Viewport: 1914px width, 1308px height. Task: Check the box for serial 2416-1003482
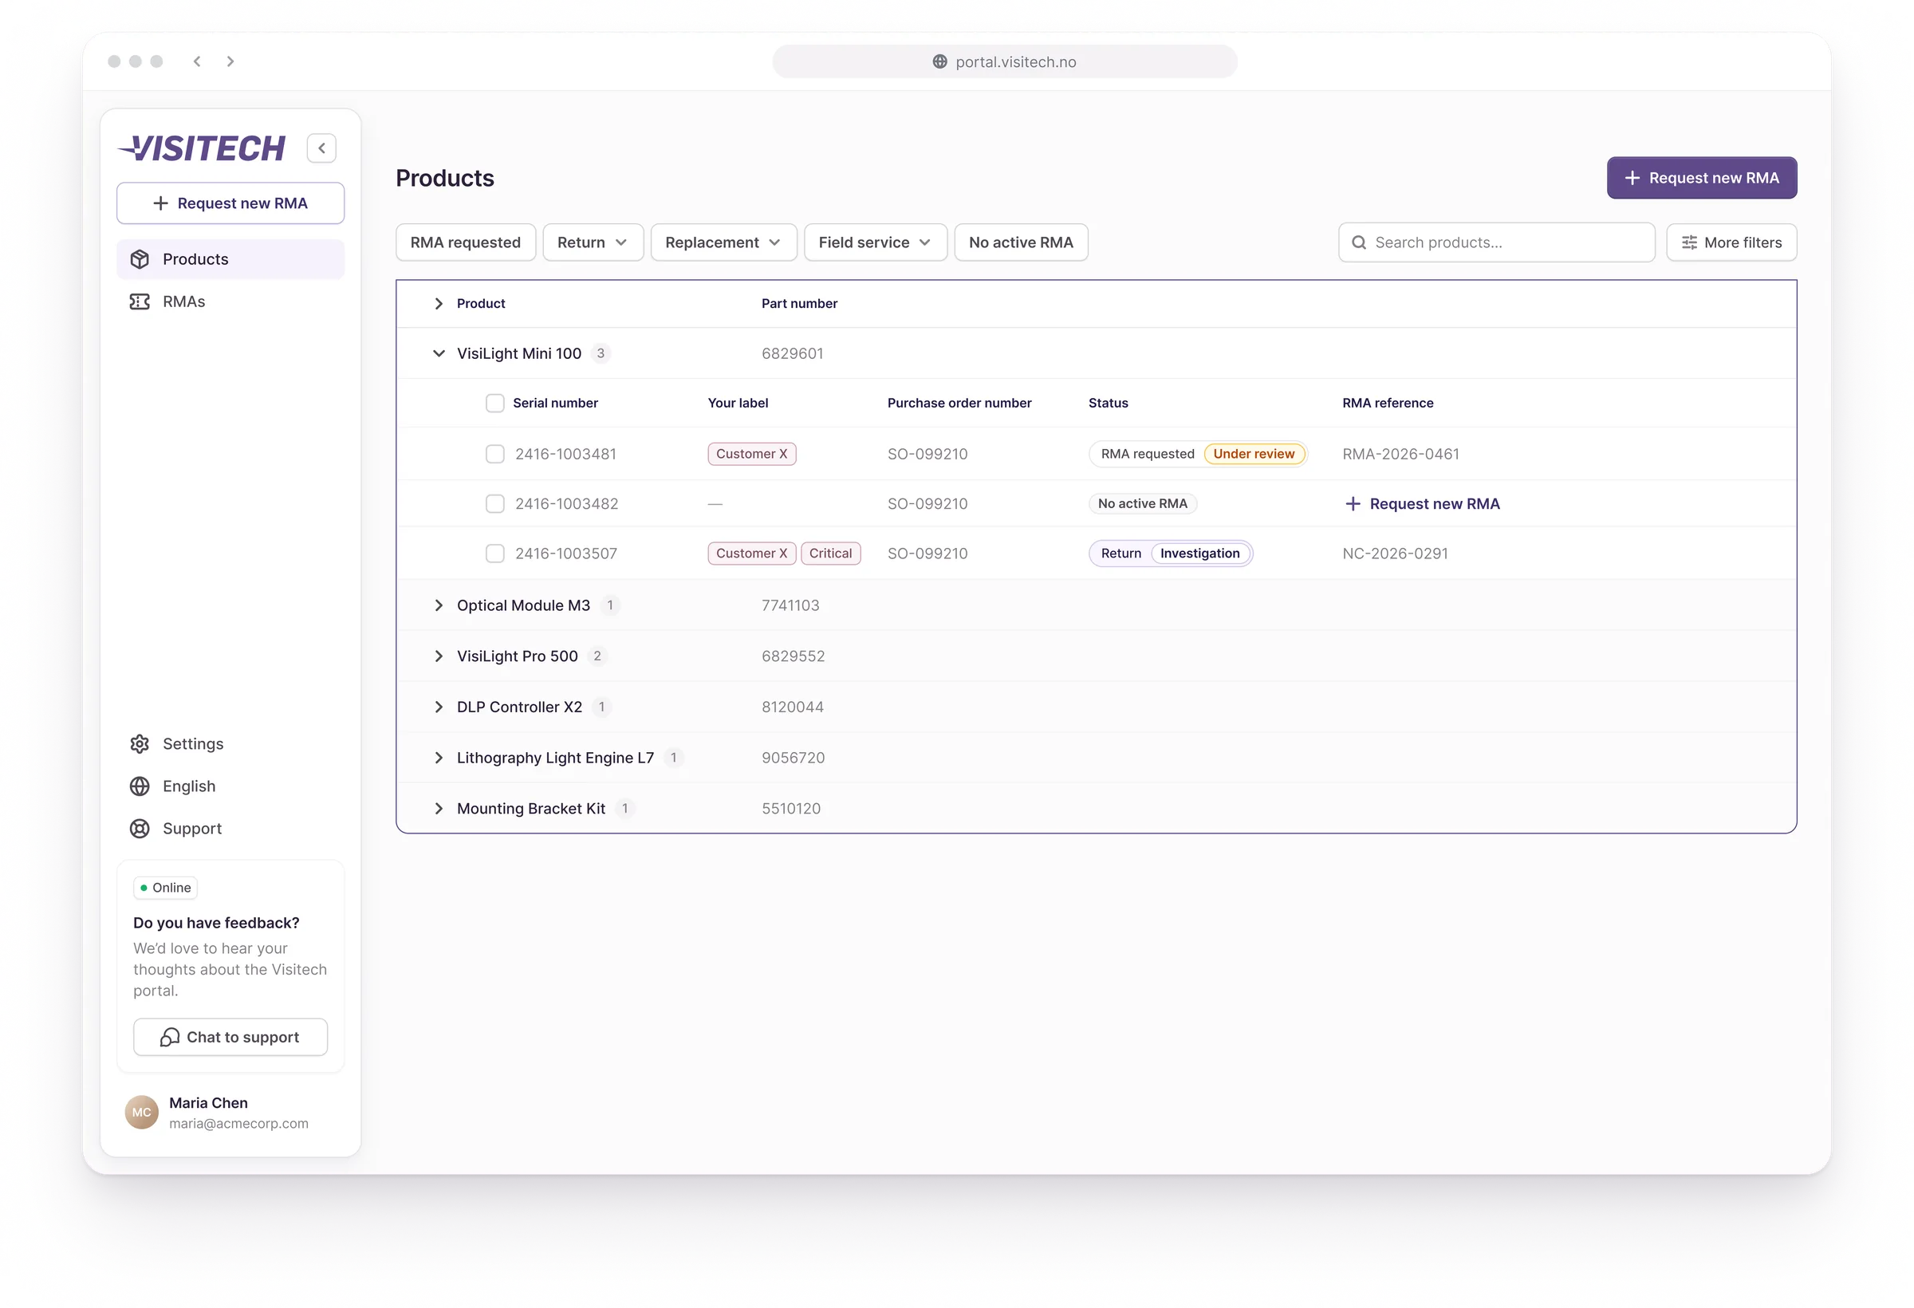[x=495, y=504]
